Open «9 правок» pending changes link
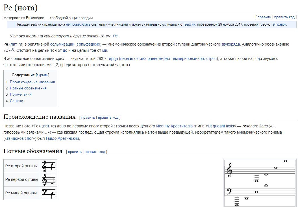The height and width of the screenshot is (207, 300). tap(280, 24)
